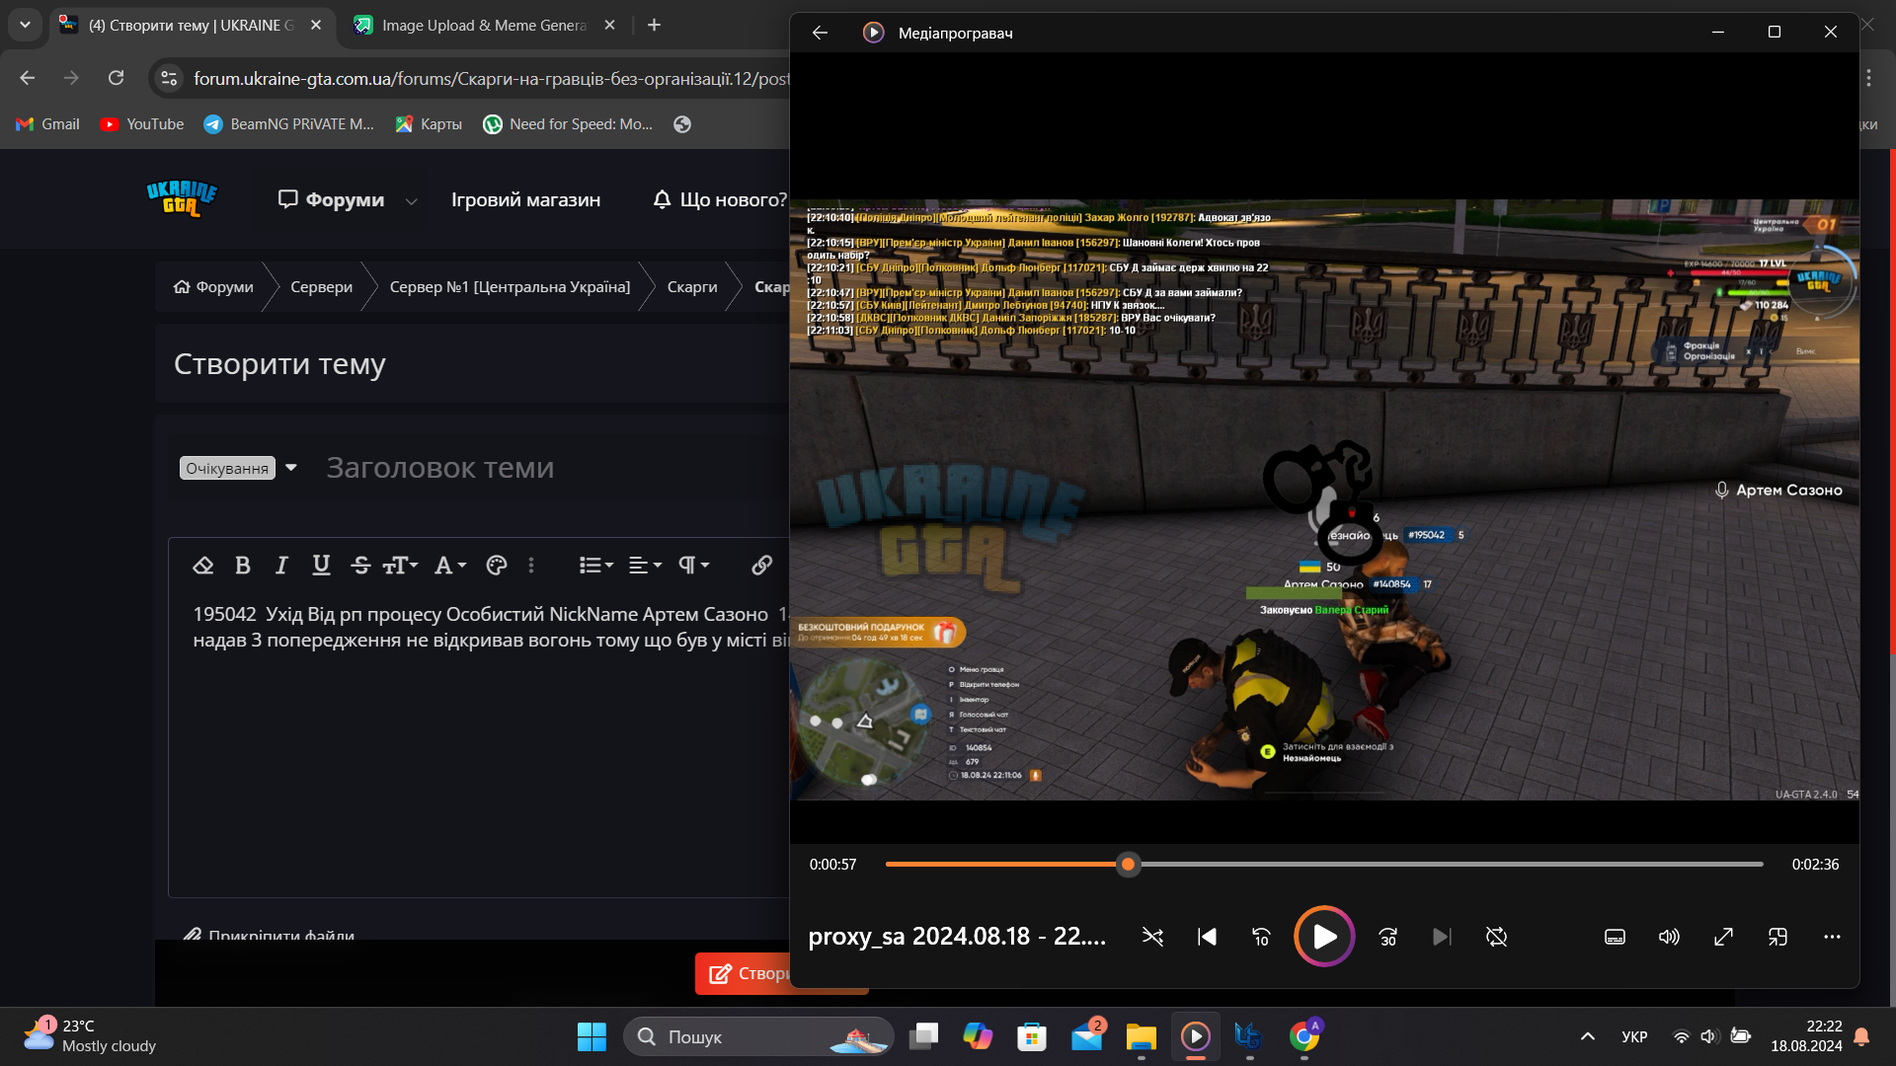
Task: Seek on the video progress slider
Action: [x=1324, y=865]
